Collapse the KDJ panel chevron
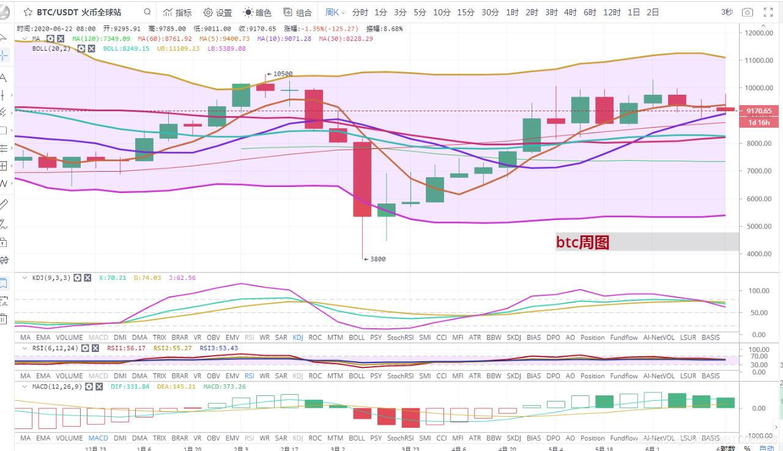Screen dimensions: 783x451 (24, 277)
